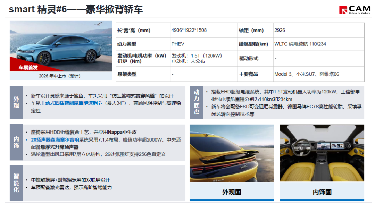Screen dimensions: 375x204
Task: Select bullet 中控触摸屏+副驾娱乐屏的双联屏设计
Action: tap(70, 180)
